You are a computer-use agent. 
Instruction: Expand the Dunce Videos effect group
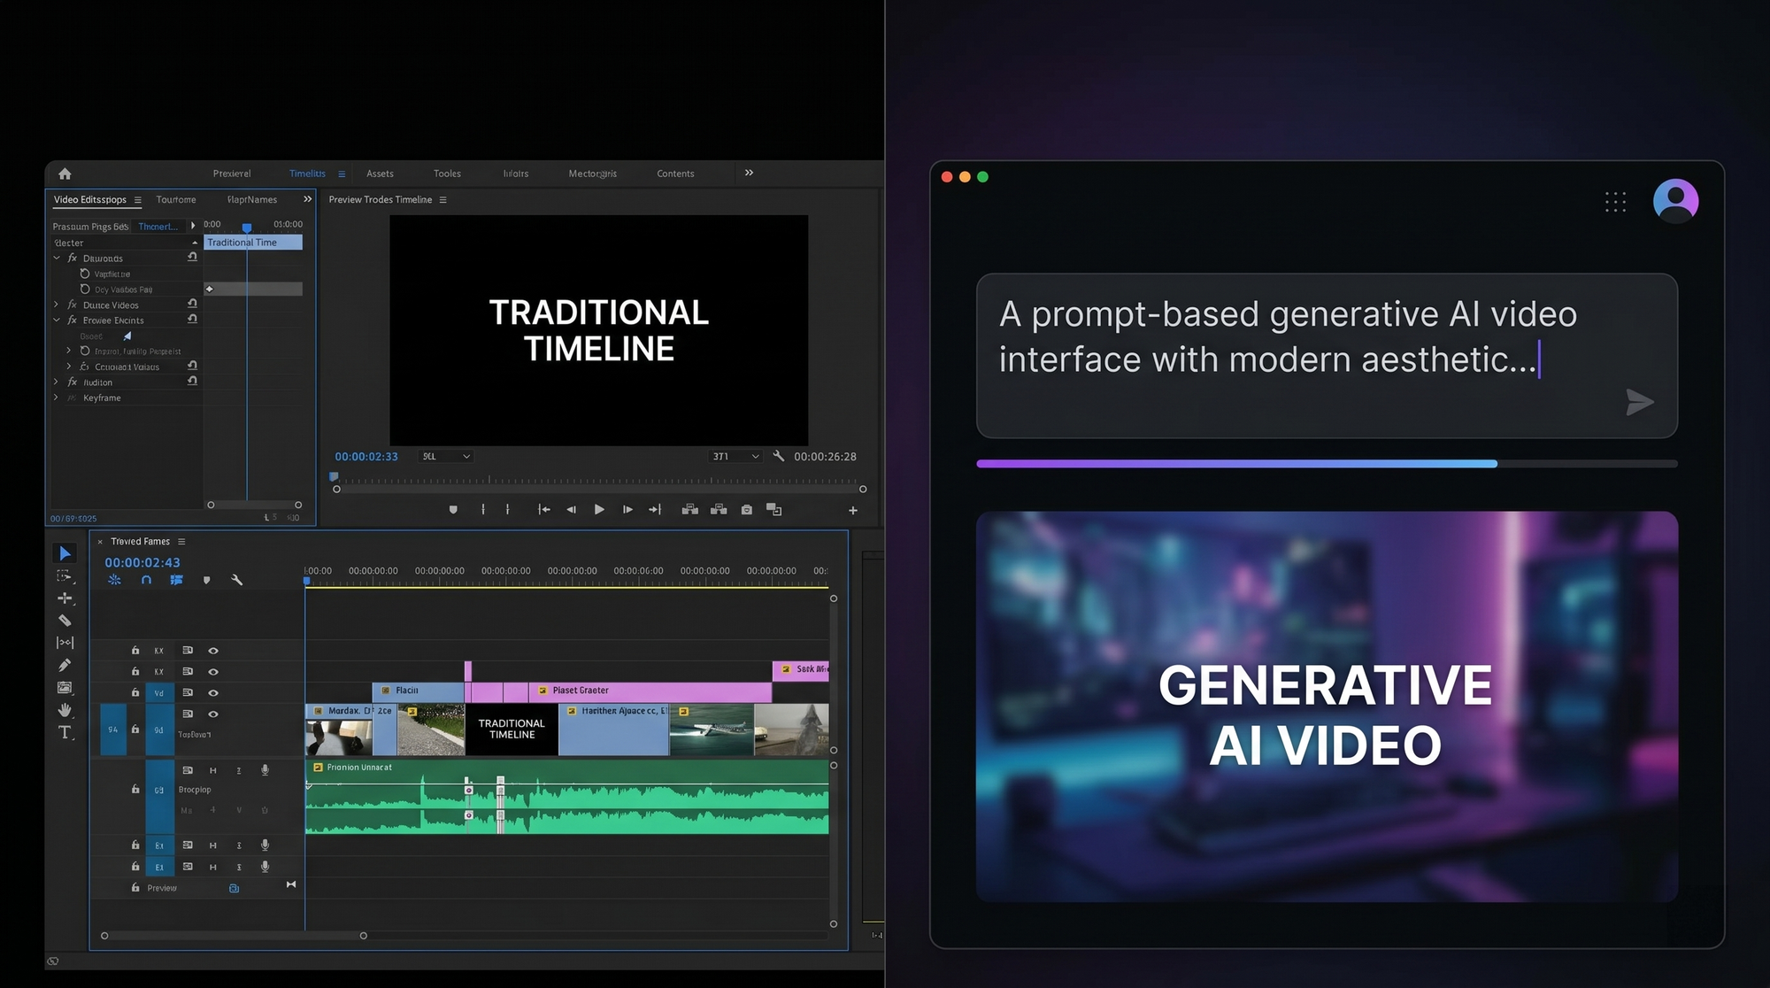tap(57, 305)
